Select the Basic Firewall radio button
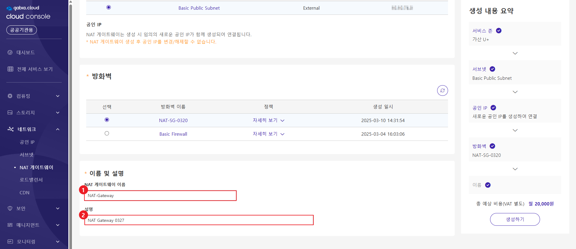576x249 pixels. 107,134
